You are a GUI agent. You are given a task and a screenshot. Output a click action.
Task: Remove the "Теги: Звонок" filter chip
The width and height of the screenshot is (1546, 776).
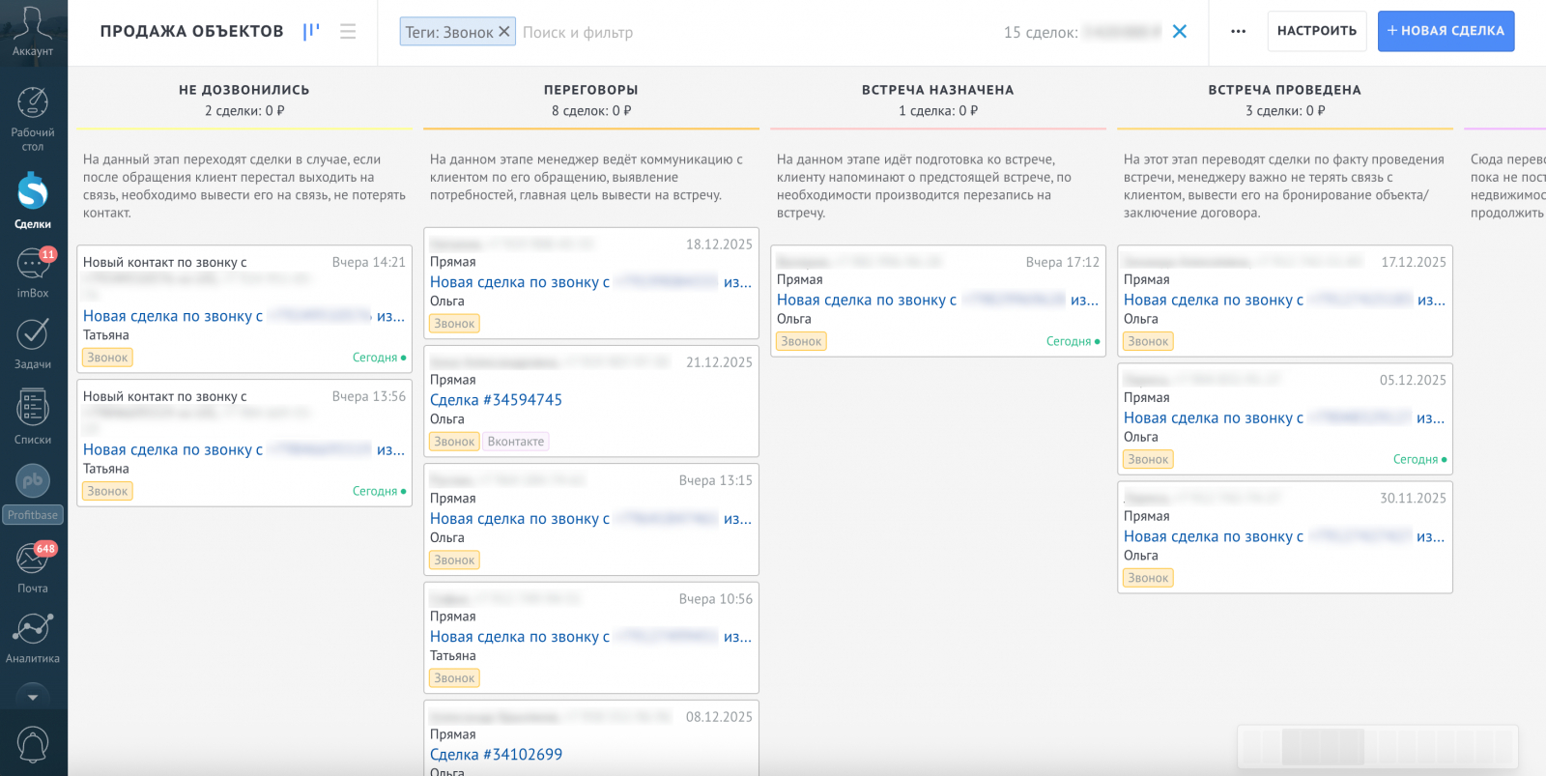[x=503, y=32]
